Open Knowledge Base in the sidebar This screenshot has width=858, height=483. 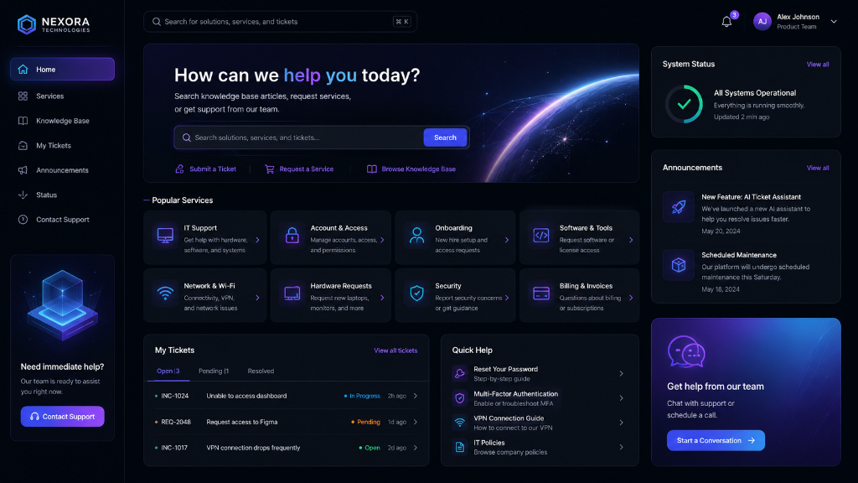pyautogui.click(x=62, y=121)
